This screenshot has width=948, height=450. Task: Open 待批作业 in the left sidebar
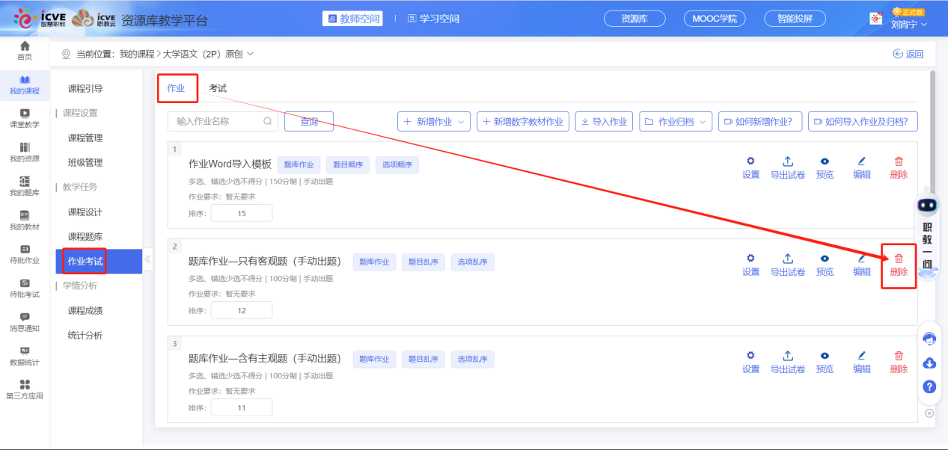point(25,254)
